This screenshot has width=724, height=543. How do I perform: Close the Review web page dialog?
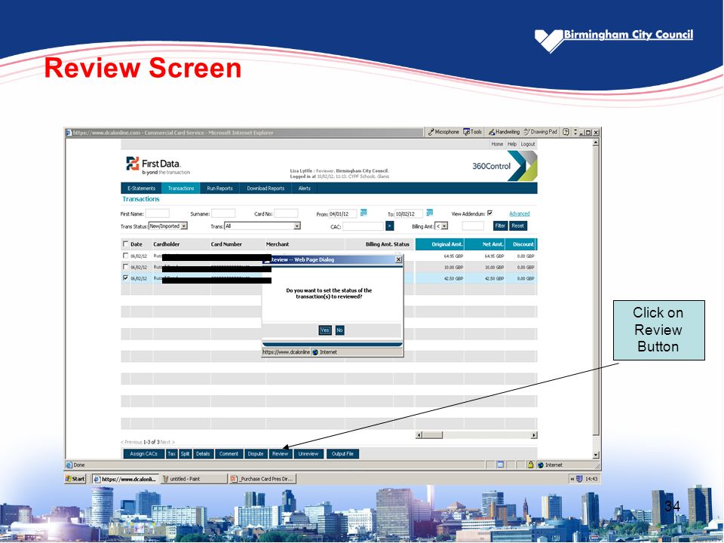coord(398,259)
